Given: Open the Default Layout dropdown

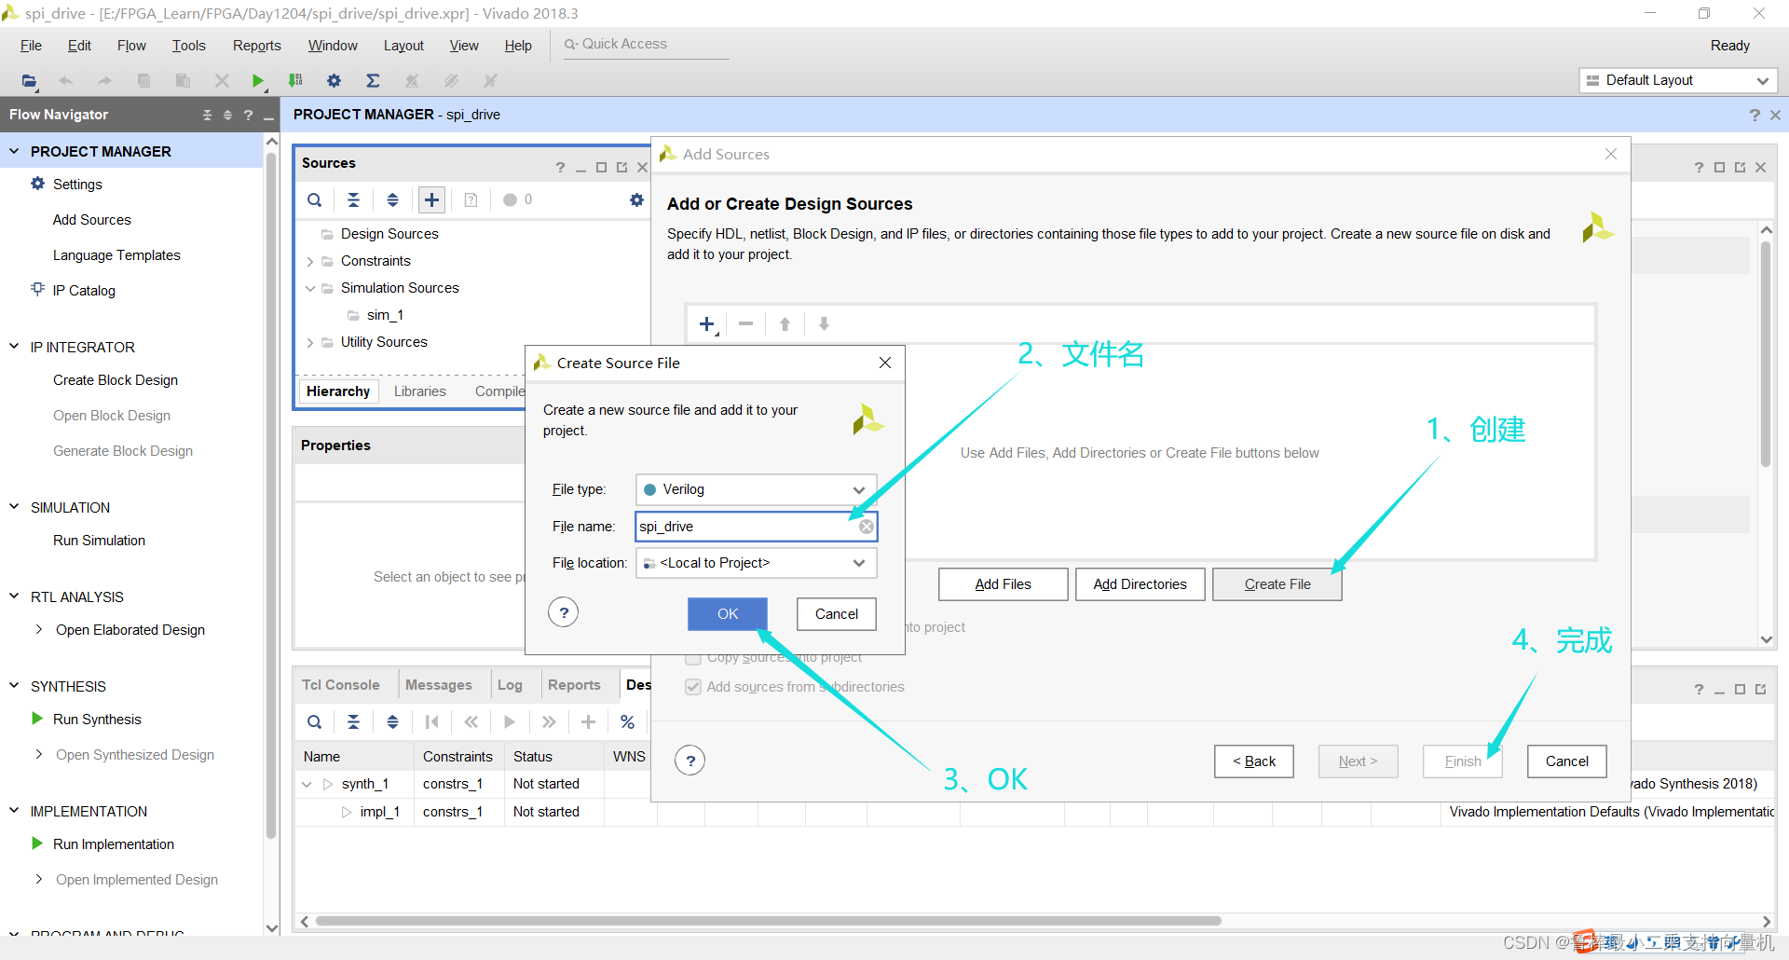Looking at the screenshot, I should (x=1677, y=80).
